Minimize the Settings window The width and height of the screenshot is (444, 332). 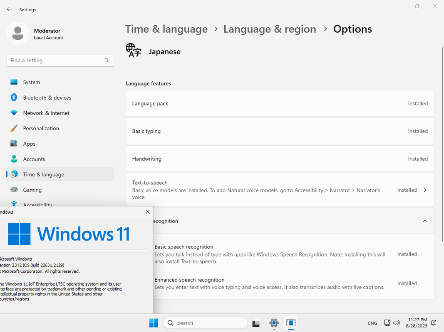tap(399, 6)
